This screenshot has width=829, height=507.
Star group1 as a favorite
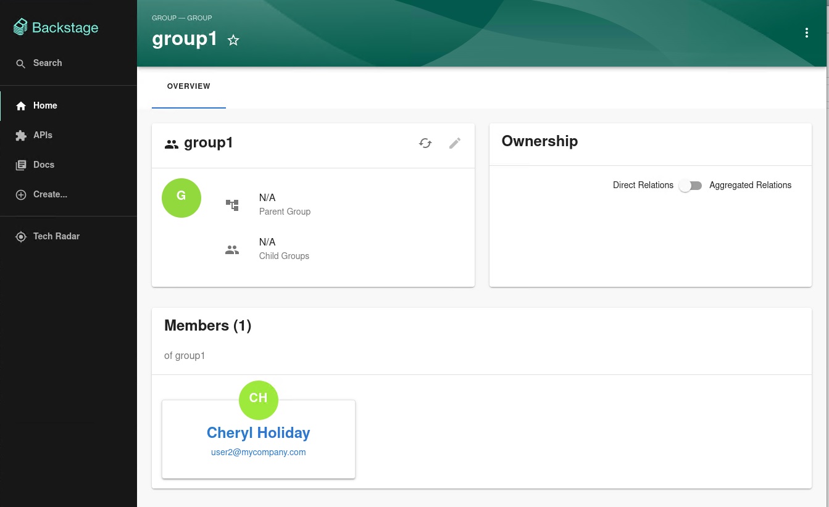[x=233, y=41]
